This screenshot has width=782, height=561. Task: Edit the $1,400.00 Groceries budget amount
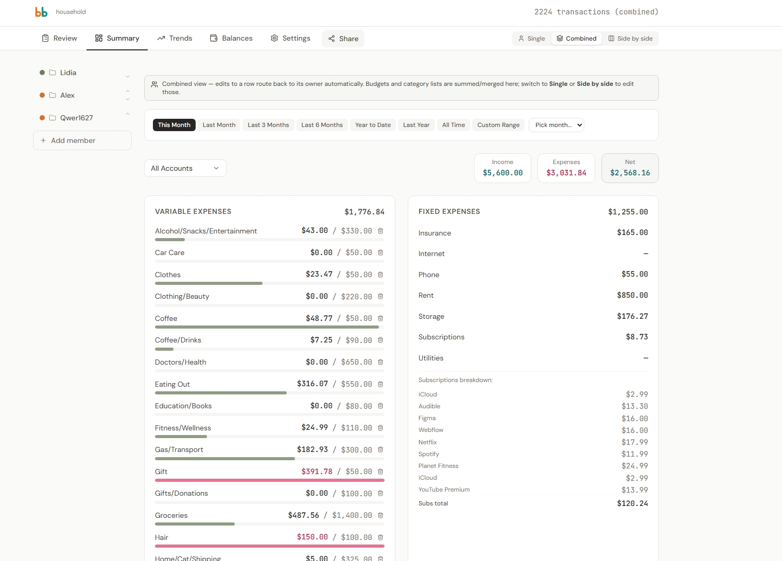[x=352, y=515]
